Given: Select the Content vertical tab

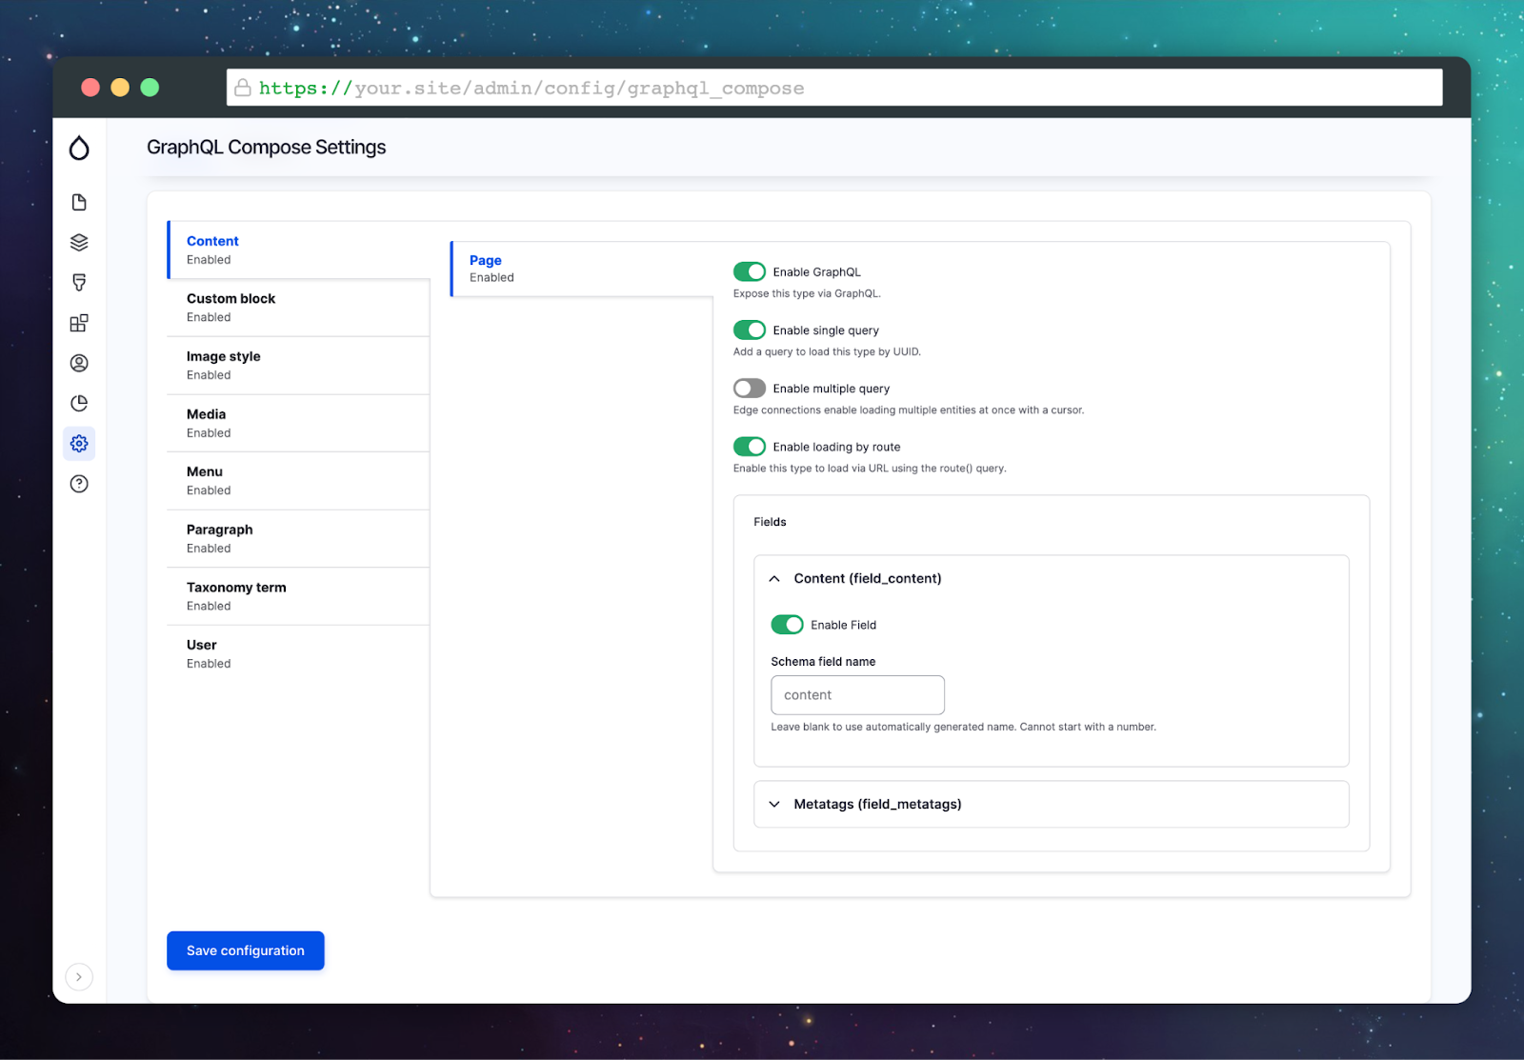Looking at the screenshot, I should [x=299, y=250].
